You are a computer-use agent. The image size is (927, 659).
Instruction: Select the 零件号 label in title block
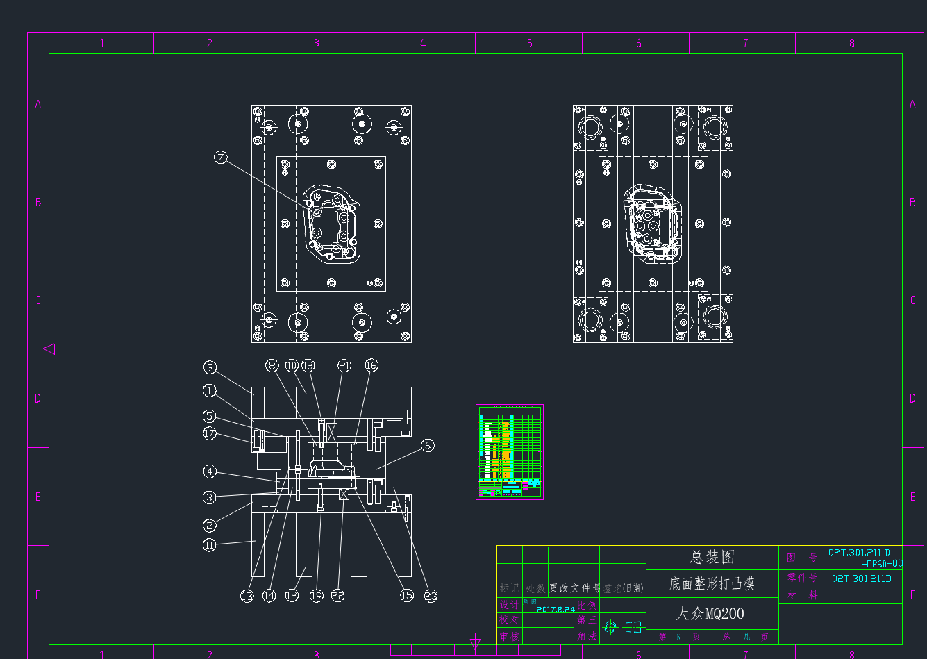click(801, 578)
